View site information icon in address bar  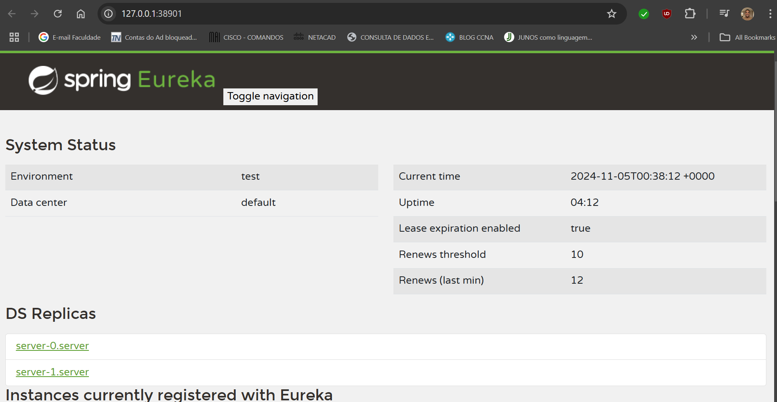(x=109, y=14)
